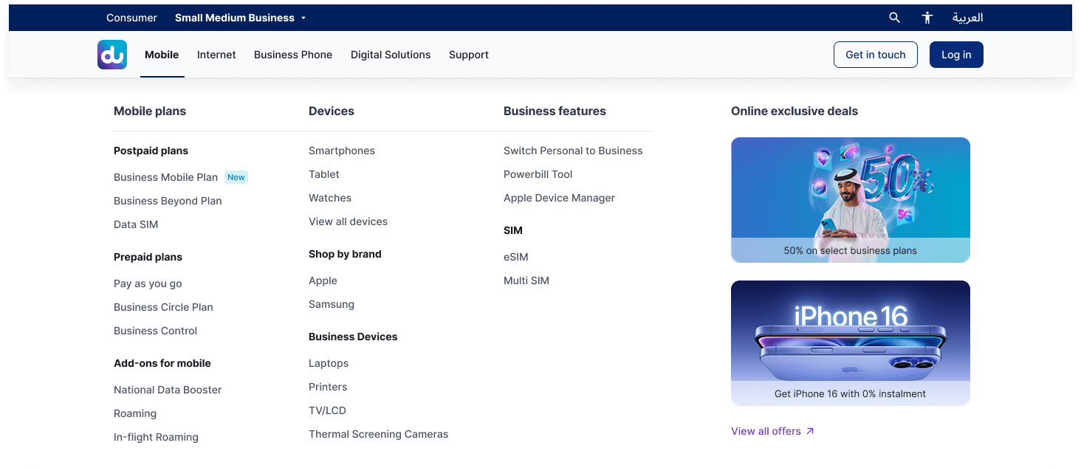Select eSIM under SIM
The width and height of the screenshot is (1081, 468).
(515, 257)
